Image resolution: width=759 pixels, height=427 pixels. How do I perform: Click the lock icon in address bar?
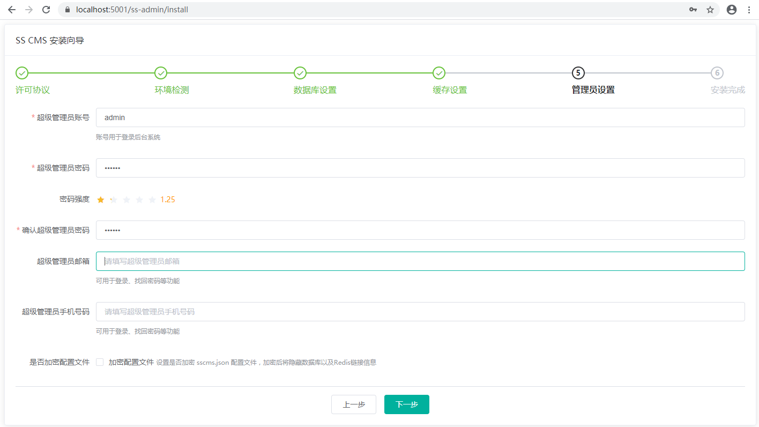68,10
